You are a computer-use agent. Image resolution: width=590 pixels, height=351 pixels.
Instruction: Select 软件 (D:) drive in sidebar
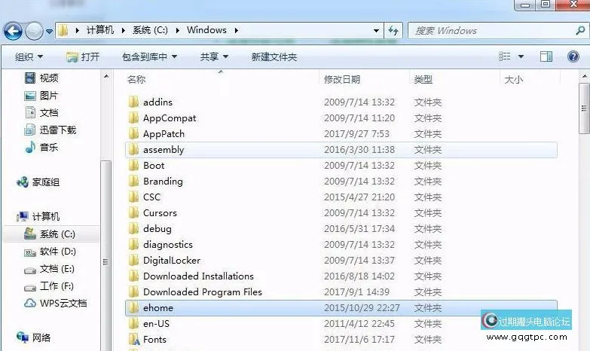(50, 252)
